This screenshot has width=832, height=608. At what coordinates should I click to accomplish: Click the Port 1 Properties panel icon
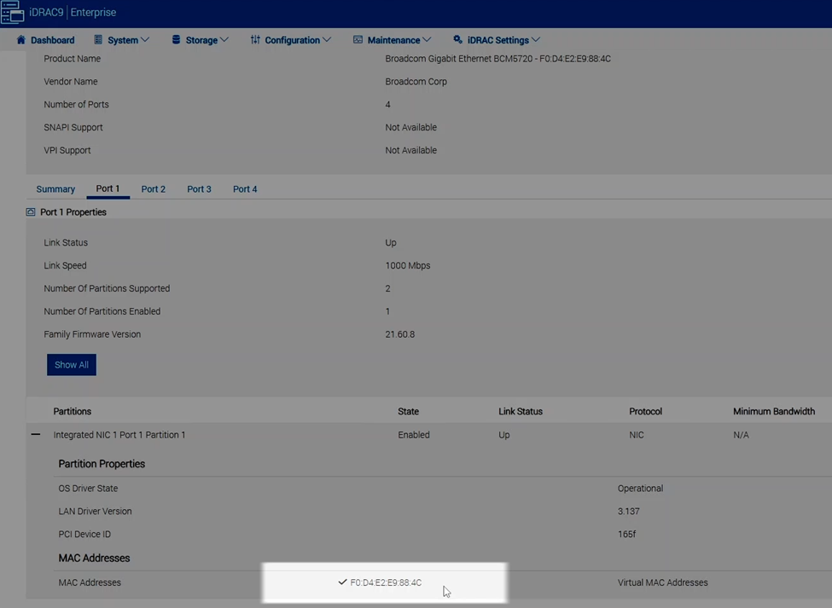(x=31, y=211)
